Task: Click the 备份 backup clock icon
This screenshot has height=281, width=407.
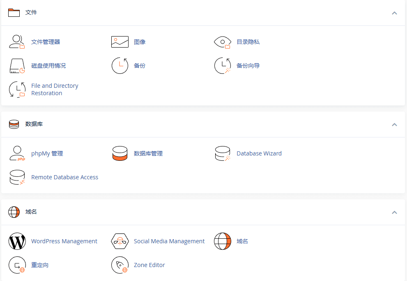Action: [120, 66]
